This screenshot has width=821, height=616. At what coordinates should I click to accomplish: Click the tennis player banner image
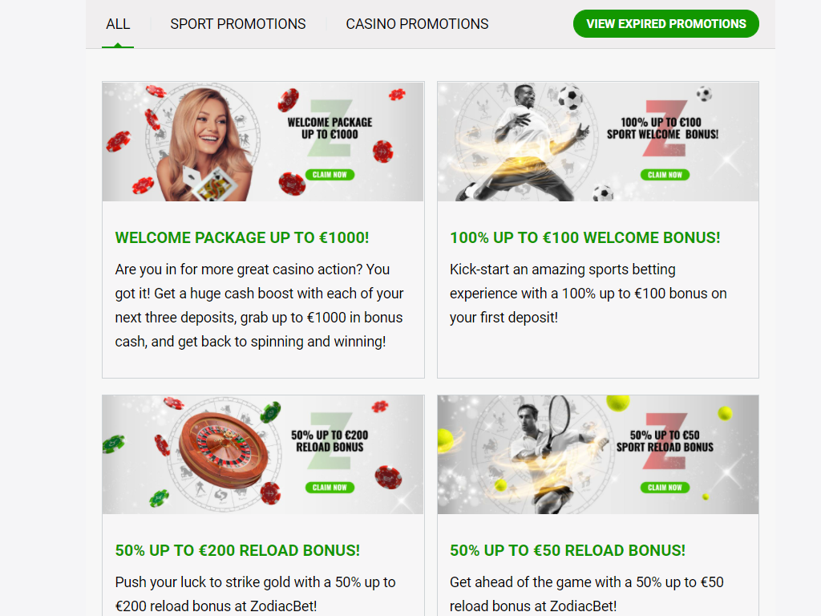(598, 454)
